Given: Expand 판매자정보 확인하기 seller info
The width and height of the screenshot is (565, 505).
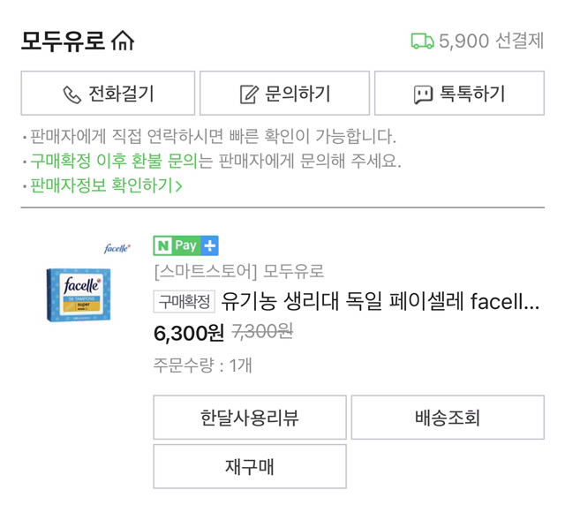Looking at the screenshot, I should 106,185.
